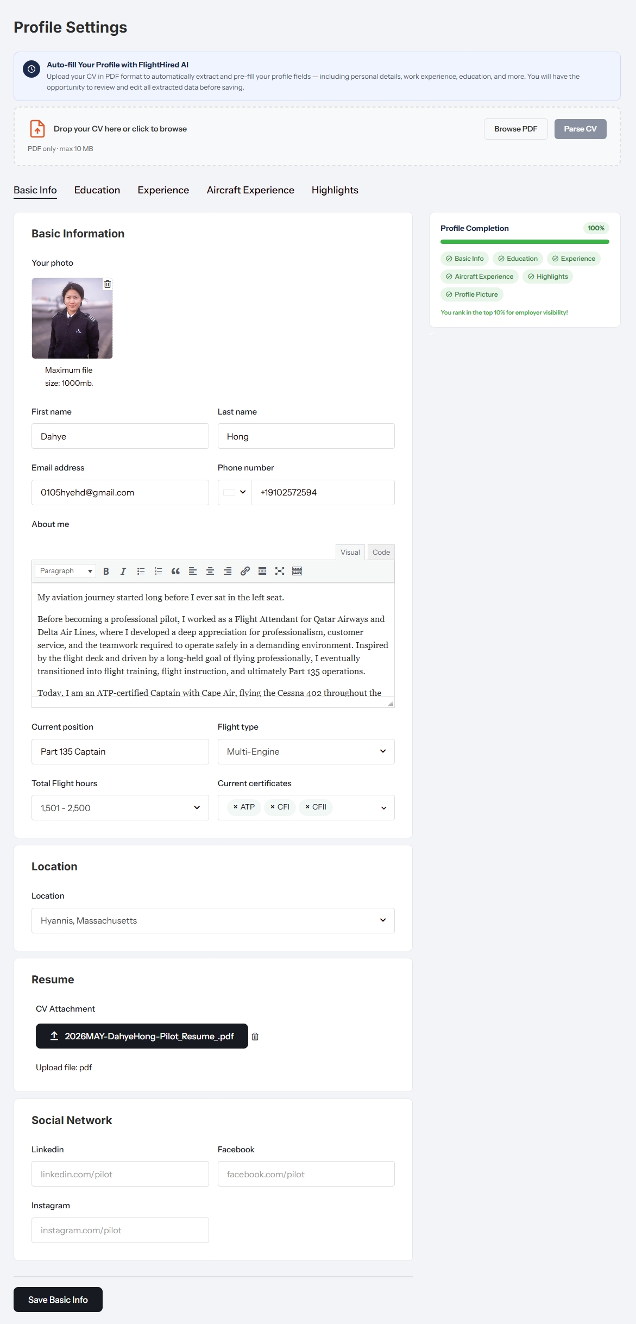Toggle bold formatting in About me editor
This screenshot has height=1324, width=636.
(106, 571)
